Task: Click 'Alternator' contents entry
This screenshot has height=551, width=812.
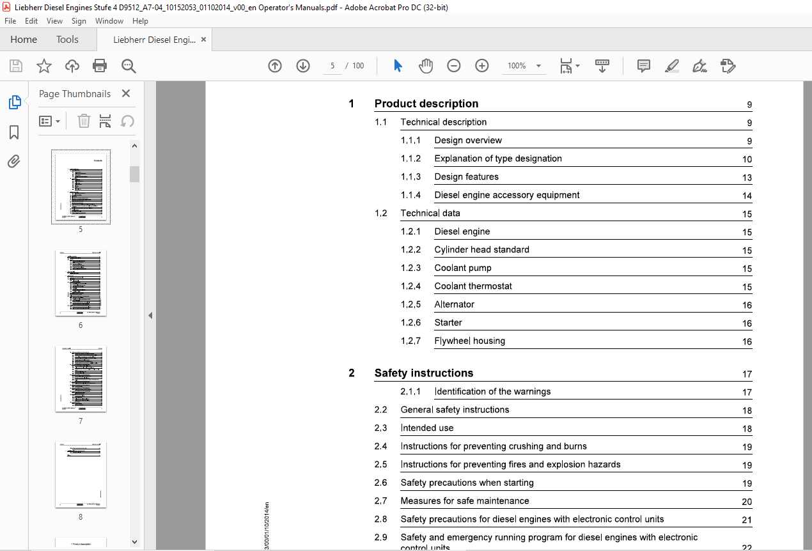Action: coord(455,305)
